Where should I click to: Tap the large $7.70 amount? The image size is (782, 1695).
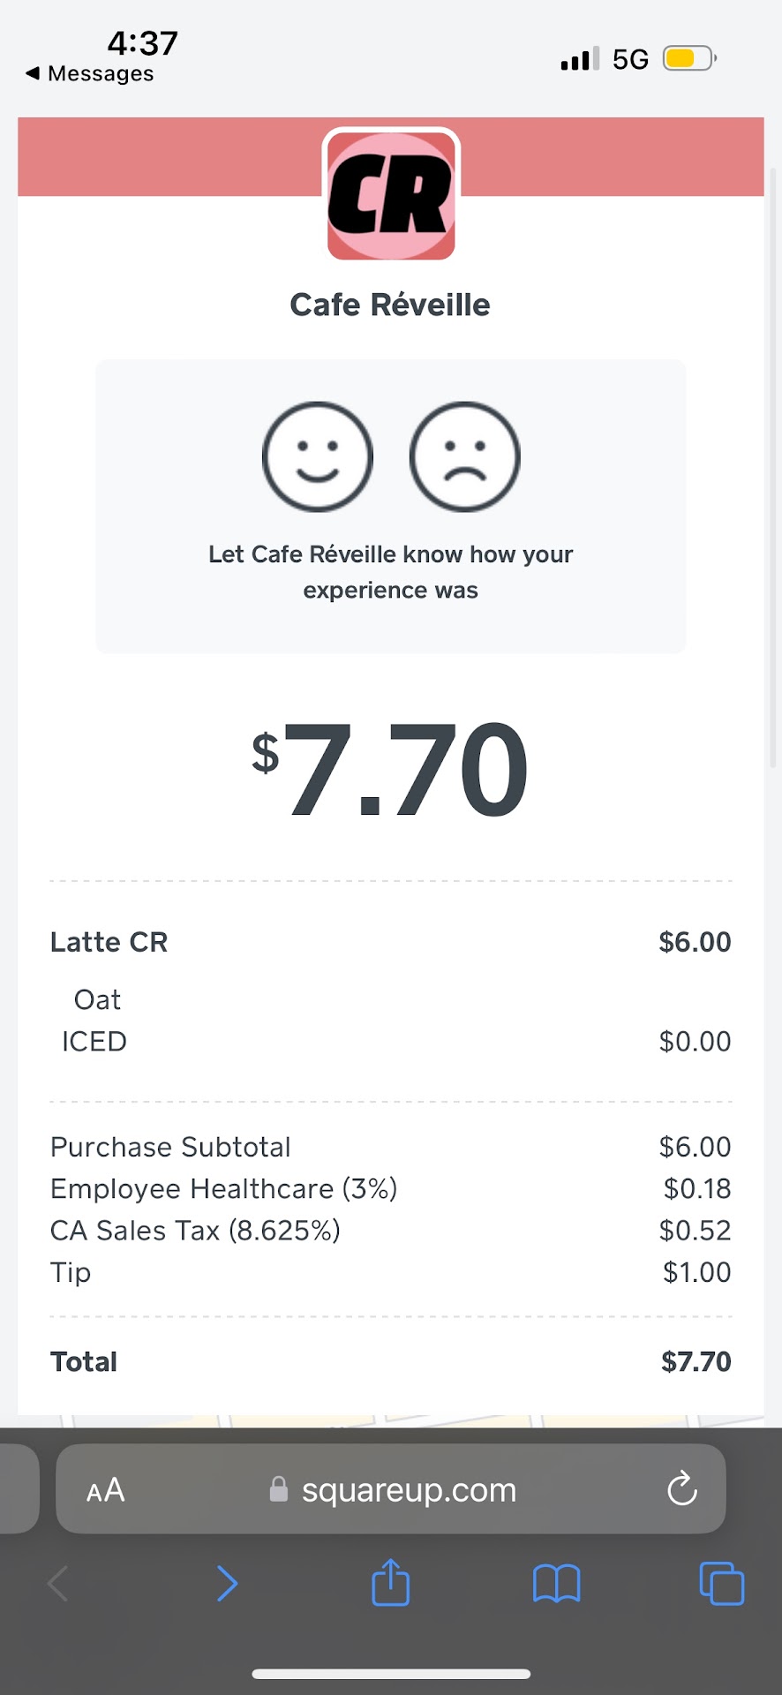(x=390, y=769)
